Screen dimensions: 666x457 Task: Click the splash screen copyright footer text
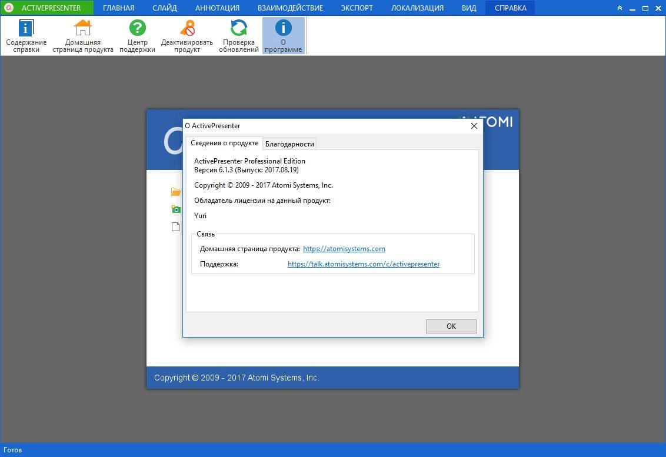pyautogui.click(x=237, y=378)
